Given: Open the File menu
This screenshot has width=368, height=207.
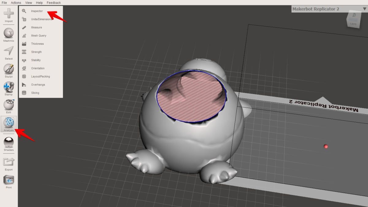Looking at the screenshot, I should (x=4, y=2).
